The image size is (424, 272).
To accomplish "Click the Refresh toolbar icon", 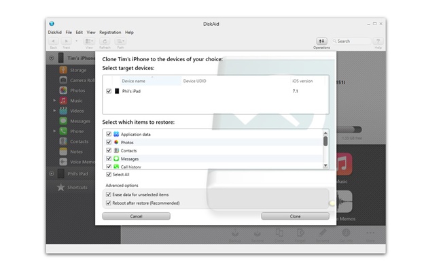I will 105,41.
